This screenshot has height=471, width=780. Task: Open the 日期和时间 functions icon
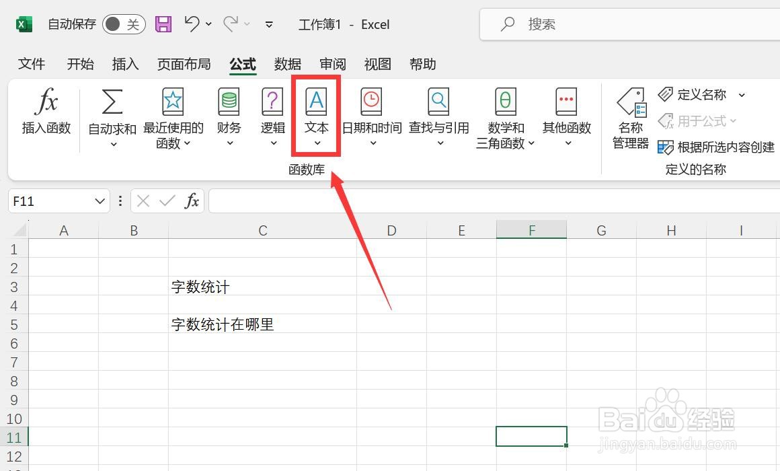click(371, 102)
